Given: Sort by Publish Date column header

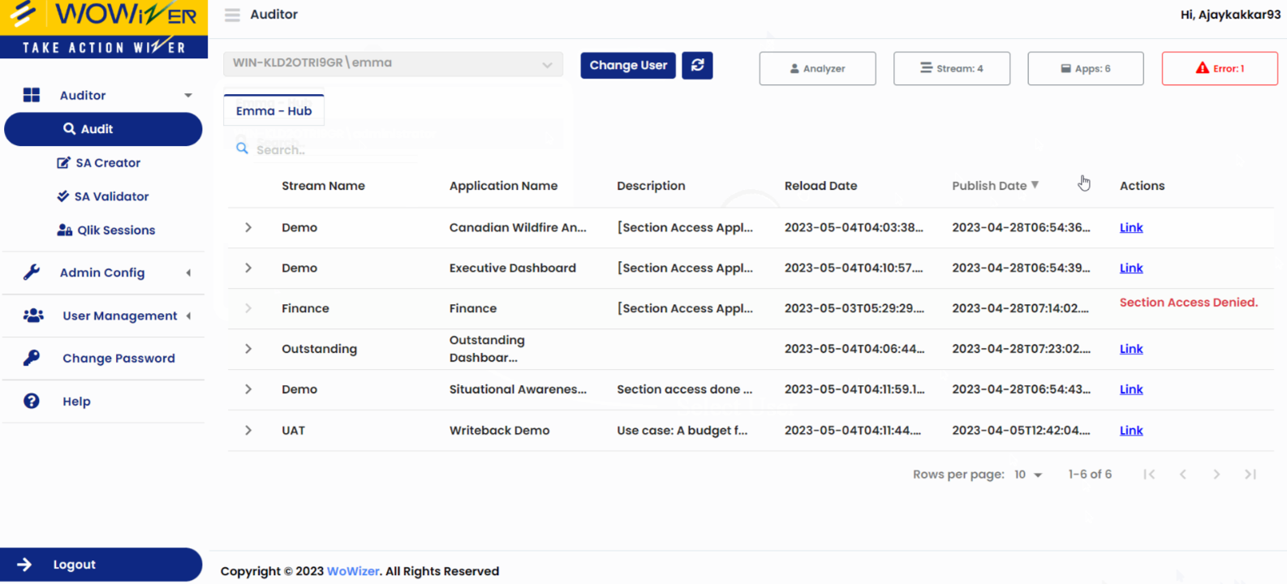Looking at the screenshot, I should pyautogui.click(x=989, y=186).
